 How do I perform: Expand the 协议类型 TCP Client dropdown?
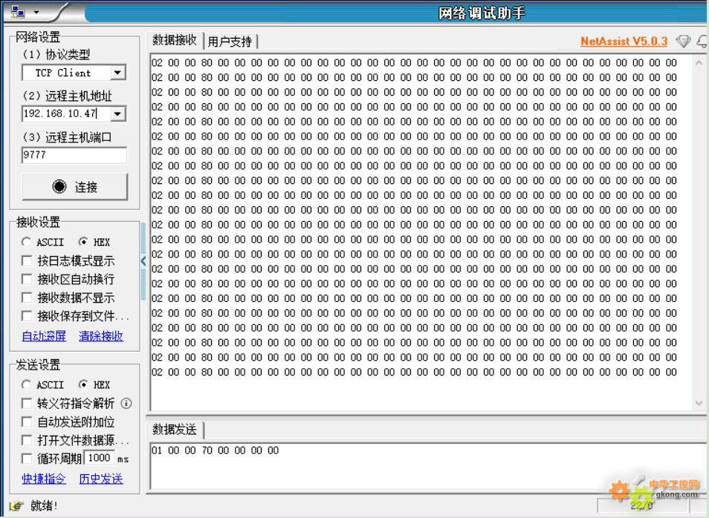117,73
